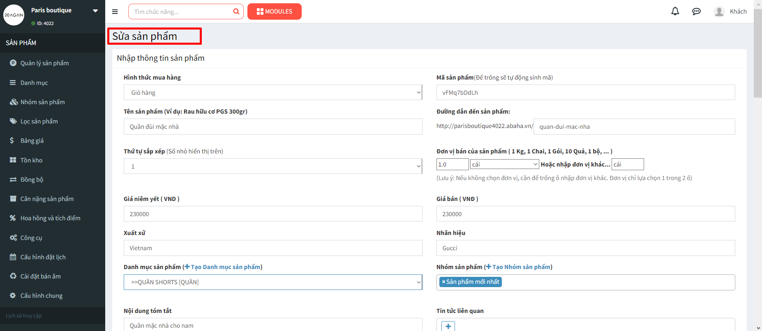762x331 pixels.
Task: Open the 'Tồn kho' sidebar item
Action: 31,160
